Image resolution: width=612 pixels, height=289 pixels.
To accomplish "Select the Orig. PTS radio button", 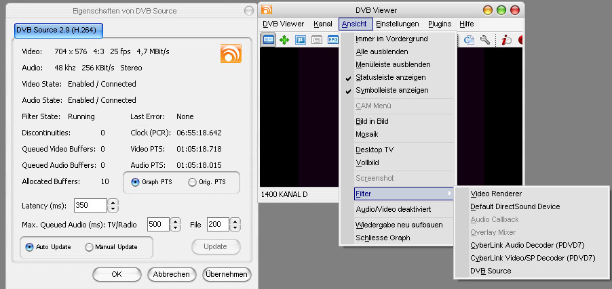I will click(x=192, y=182).
